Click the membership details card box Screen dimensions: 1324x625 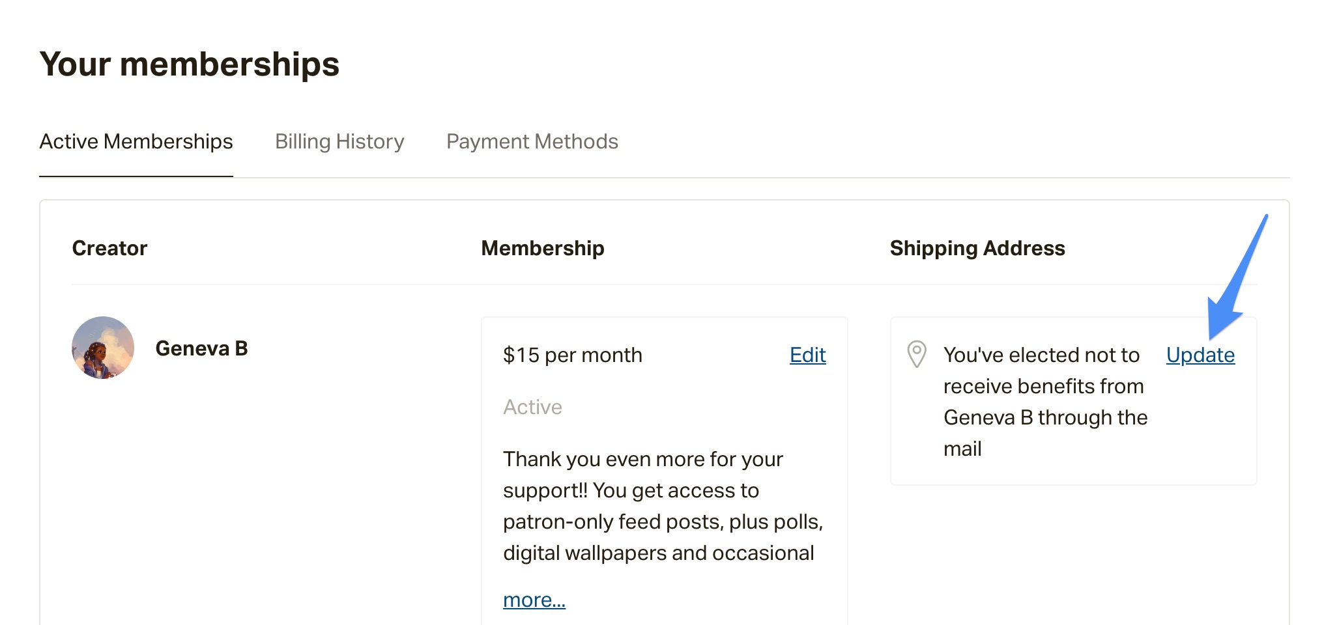point(664,471)
